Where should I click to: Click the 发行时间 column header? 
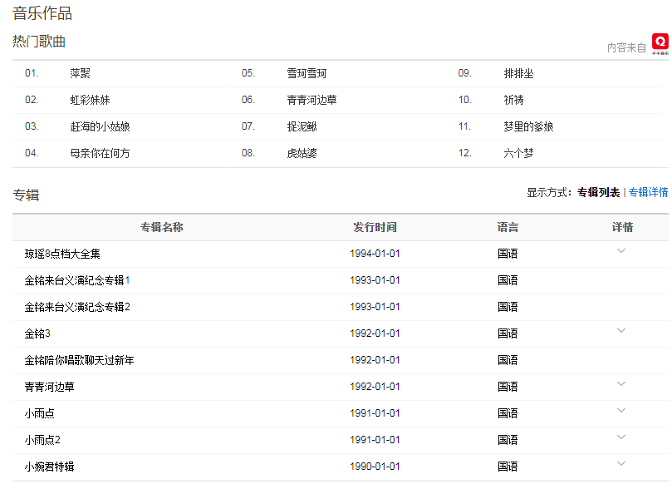pyautogui.click(x=375, y=227)
